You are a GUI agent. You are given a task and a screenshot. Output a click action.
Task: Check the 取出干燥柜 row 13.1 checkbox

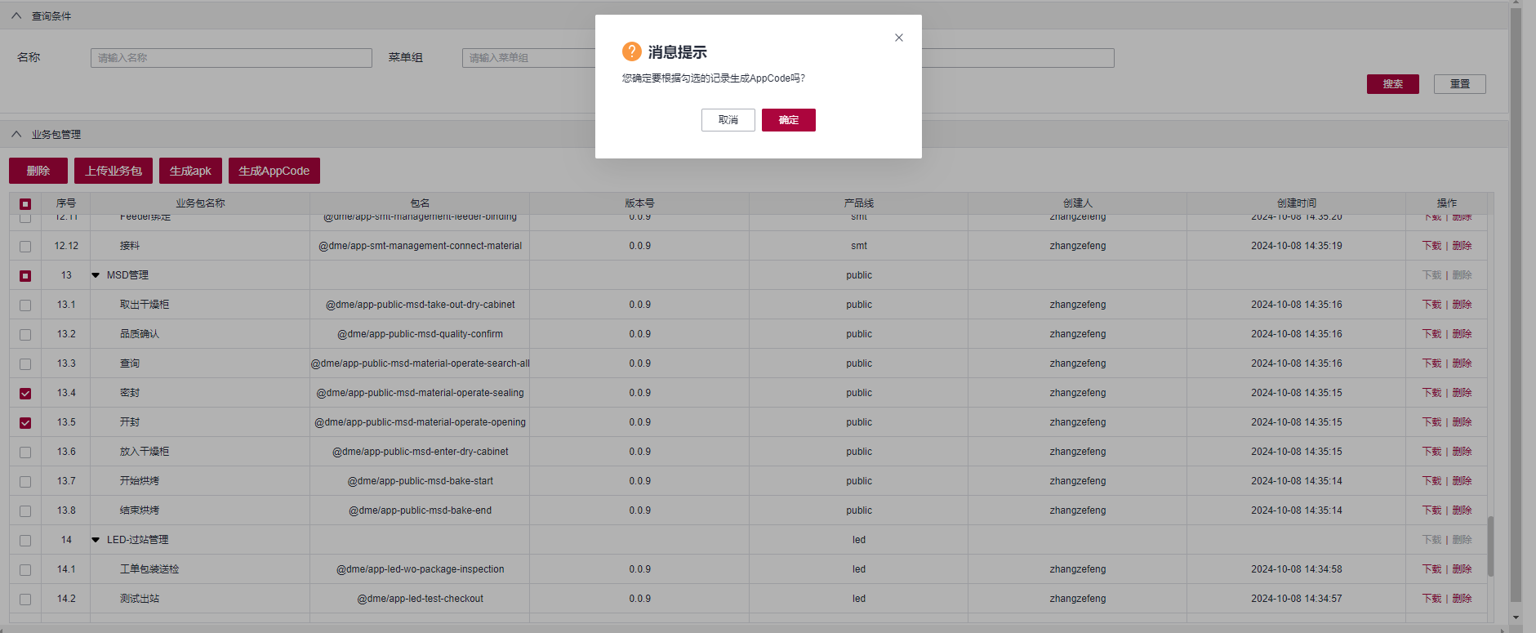click(25, 305)
